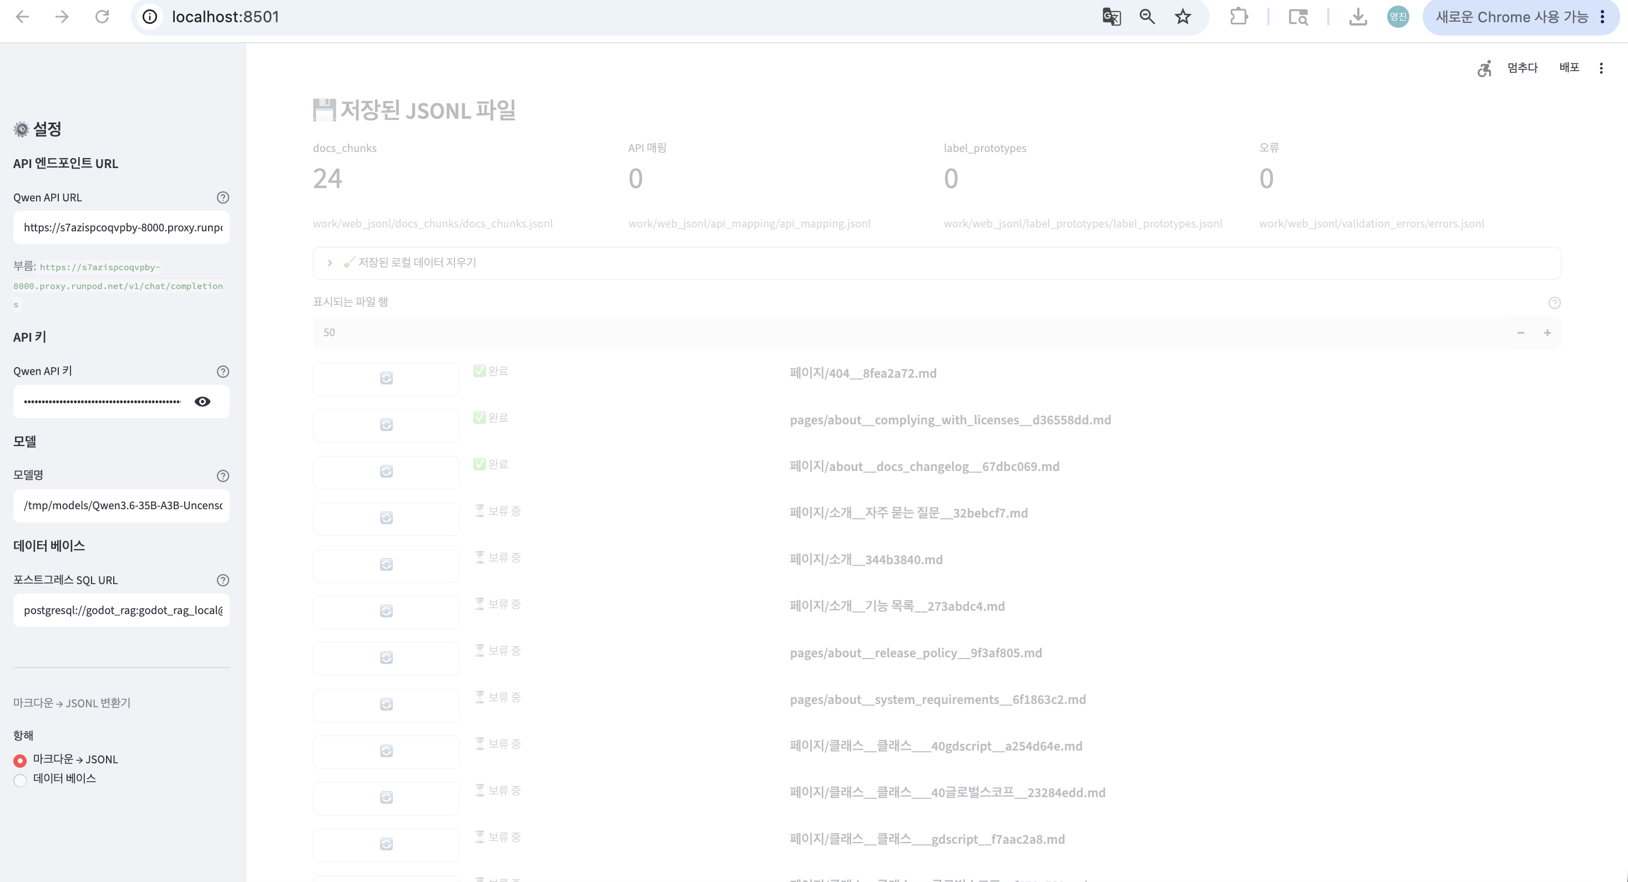Image resolution: width=1628 pixels, height=882 pixels.
Task: Show help for Qwen API URL
Action: [223, 197]
